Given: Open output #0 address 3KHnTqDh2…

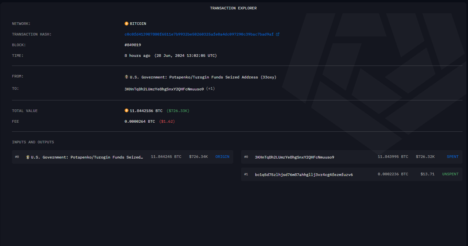Looking at the screenshot, I should [295, 157].
